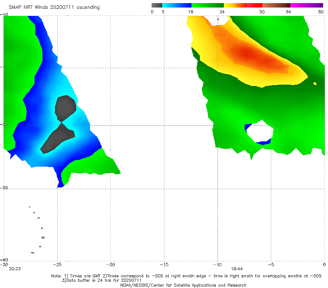The height and width of the screenshot is (288, 328).
Task: Click the note '3)Data buffer is 24 hrs'
Action: [102, 280]
